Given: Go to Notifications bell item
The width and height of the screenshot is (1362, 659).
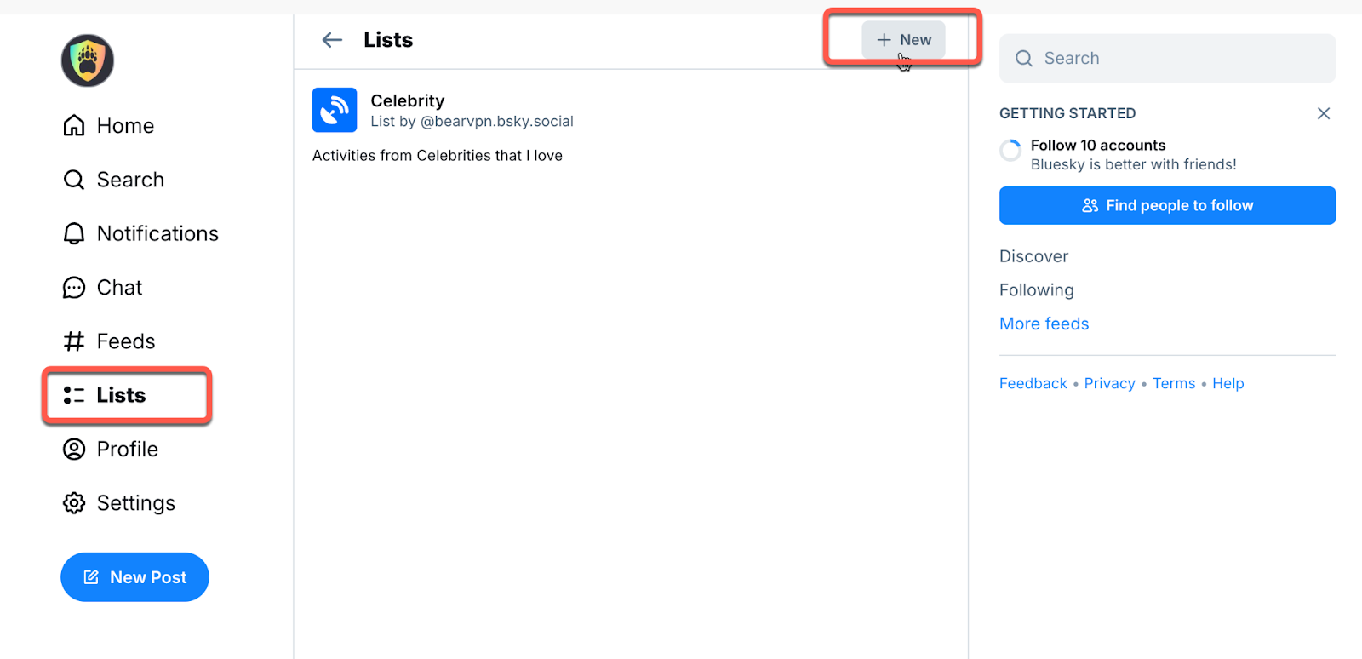Looking at the screenshot, I should 140,233.
